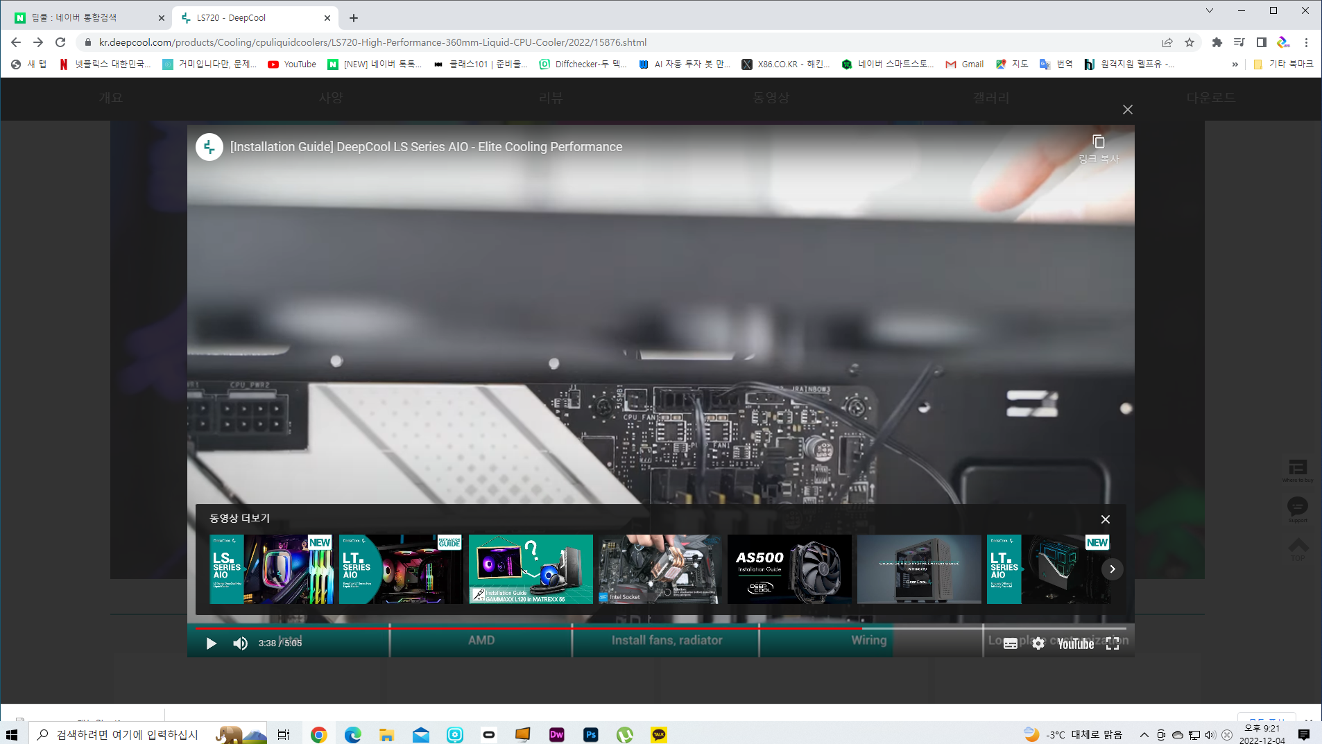
Task: Click the address bar URL
Action: (x=372, y=42)
